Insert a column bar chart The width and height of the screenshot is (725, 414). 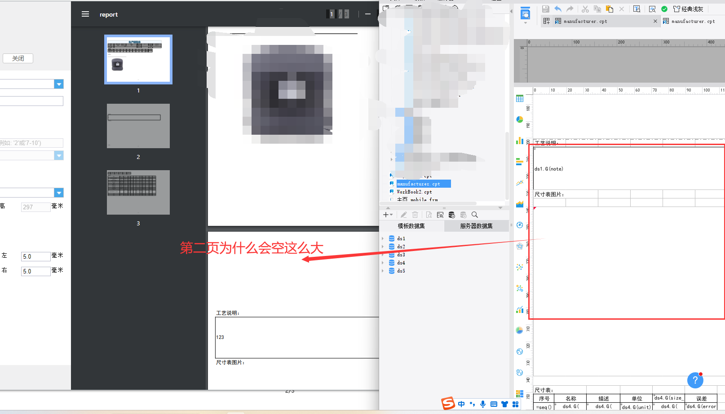tap(520, 141)
